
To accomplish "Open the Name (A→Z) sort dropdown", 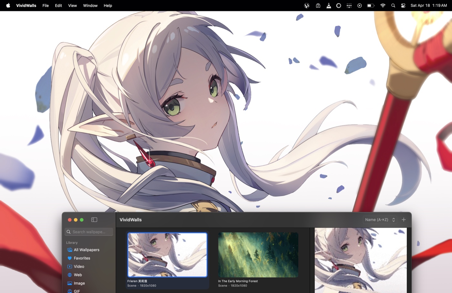I will coord(380,220).
